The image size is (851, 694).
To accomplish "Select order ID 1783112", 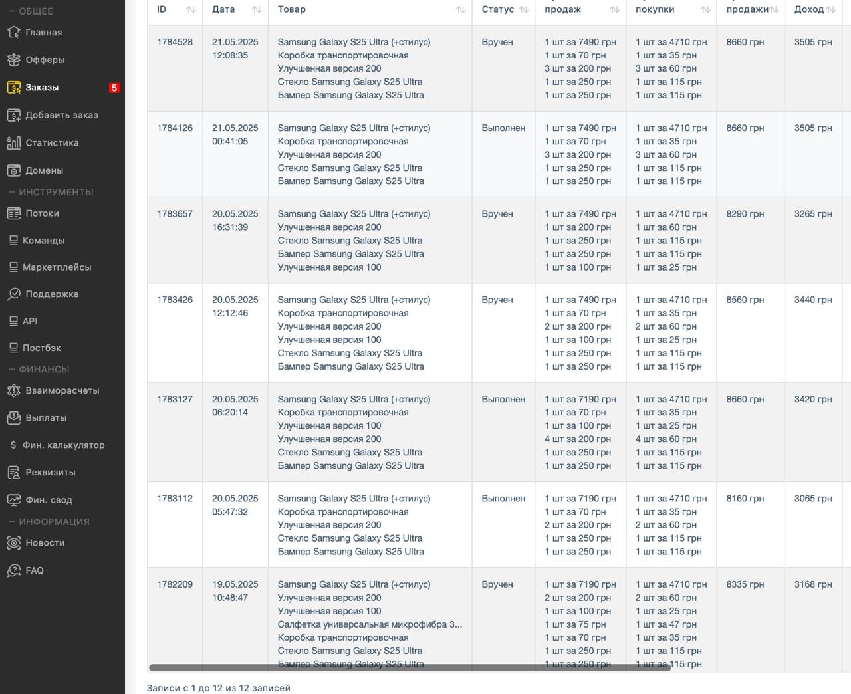I will [175, 499].
